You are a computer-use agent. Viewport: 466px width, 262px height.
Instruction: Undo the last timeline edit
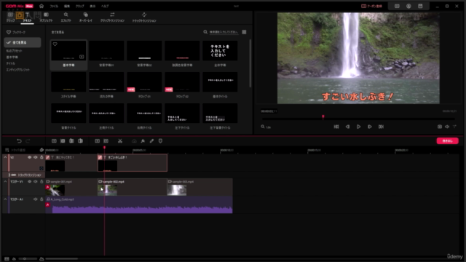tap(19, 141)
